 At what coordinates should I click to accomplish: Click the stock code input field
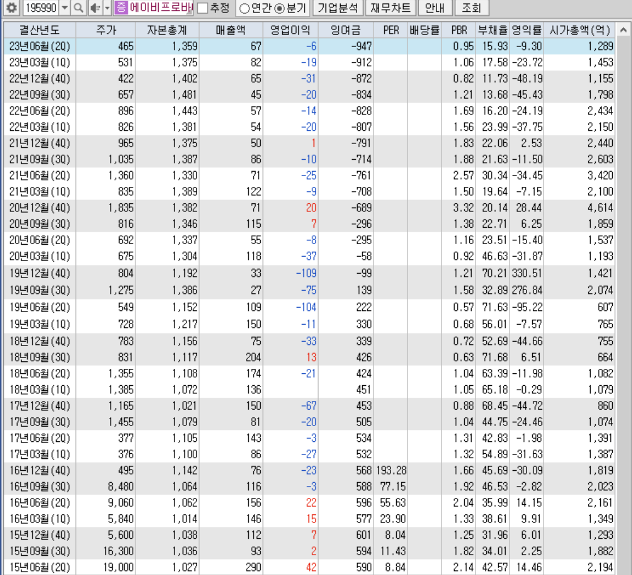(x=41, y=8)
